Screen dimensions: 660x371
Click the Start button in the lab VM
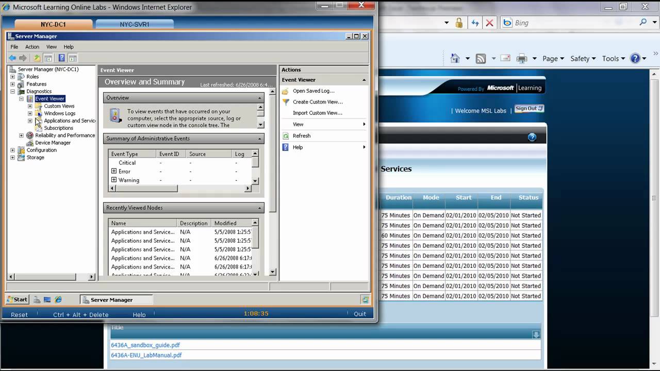click(17, 299)
